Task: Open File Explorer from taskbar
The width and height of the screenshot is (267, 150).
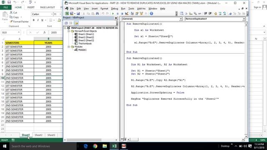Action: (105, 146)
